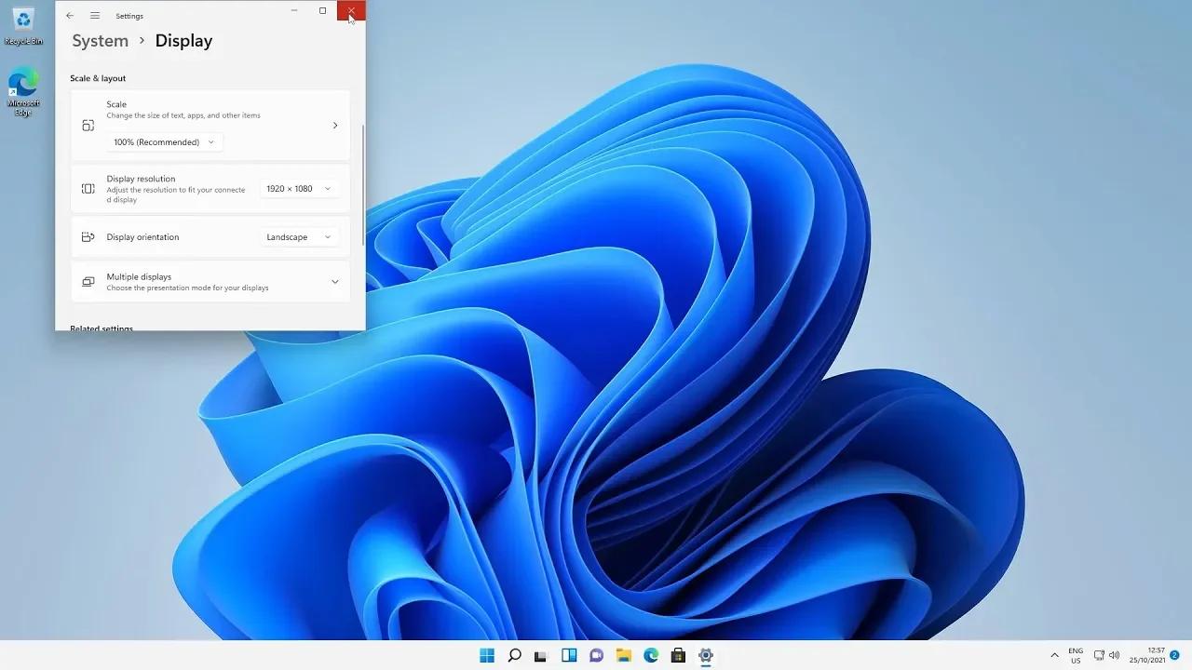The image size is (1192, 670).
Task: Open detailed Scale settings via chevron
Action: pyautogui.click(x=334, y=125)
